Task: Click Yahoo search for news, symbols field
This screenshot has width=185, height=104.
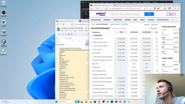Action: [x=127, y=14]
